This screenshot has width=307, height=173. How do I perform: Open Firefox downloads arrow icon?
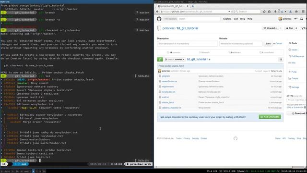click(275, 12)
